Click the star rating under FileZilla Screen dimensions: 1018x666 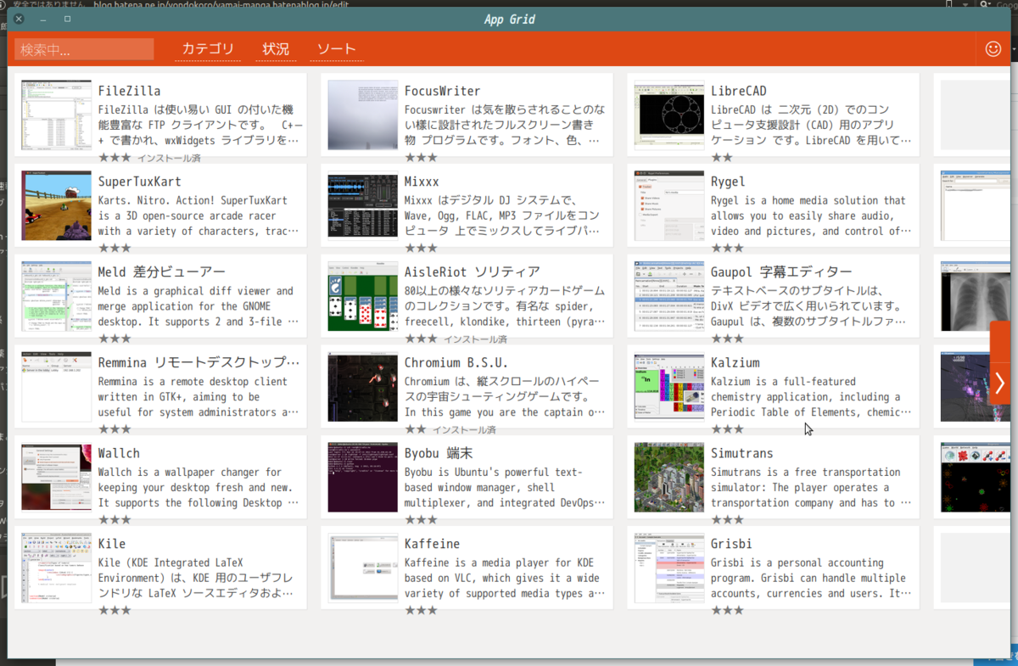coord(115,157)
